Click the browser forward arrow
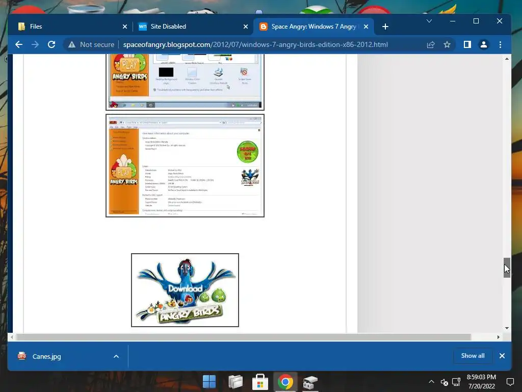The width and height of the screenshot is (522, 392). click(35, 44)
